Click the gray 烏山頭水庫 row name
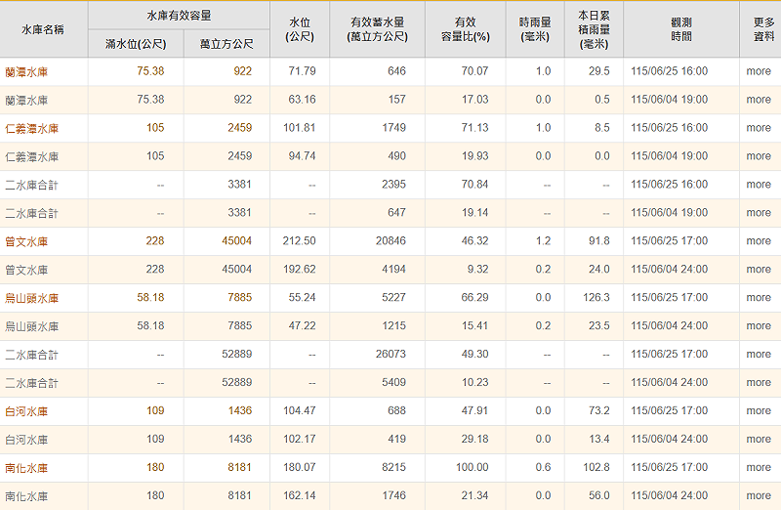 [32, 326]
